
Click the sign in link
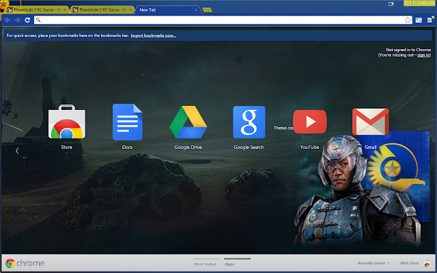click(423, 55)
